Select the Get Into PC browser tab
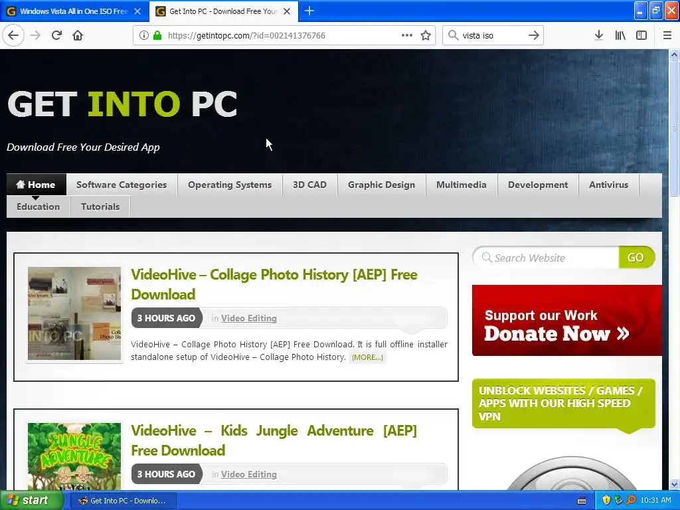Screen dimensions: 680x510 pyautogui.click(x=224, y=11)
